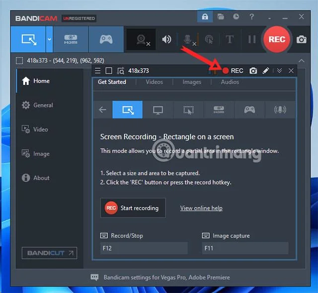Click the camera icon in the rectangle bar
Image resolution: width=318 pixels, height=293 pixels.
pyautogui.click(x=253, y=71)
